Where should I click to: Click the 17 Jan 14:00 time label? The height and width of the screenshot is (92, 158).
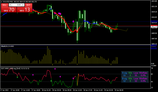pos(25,90)
